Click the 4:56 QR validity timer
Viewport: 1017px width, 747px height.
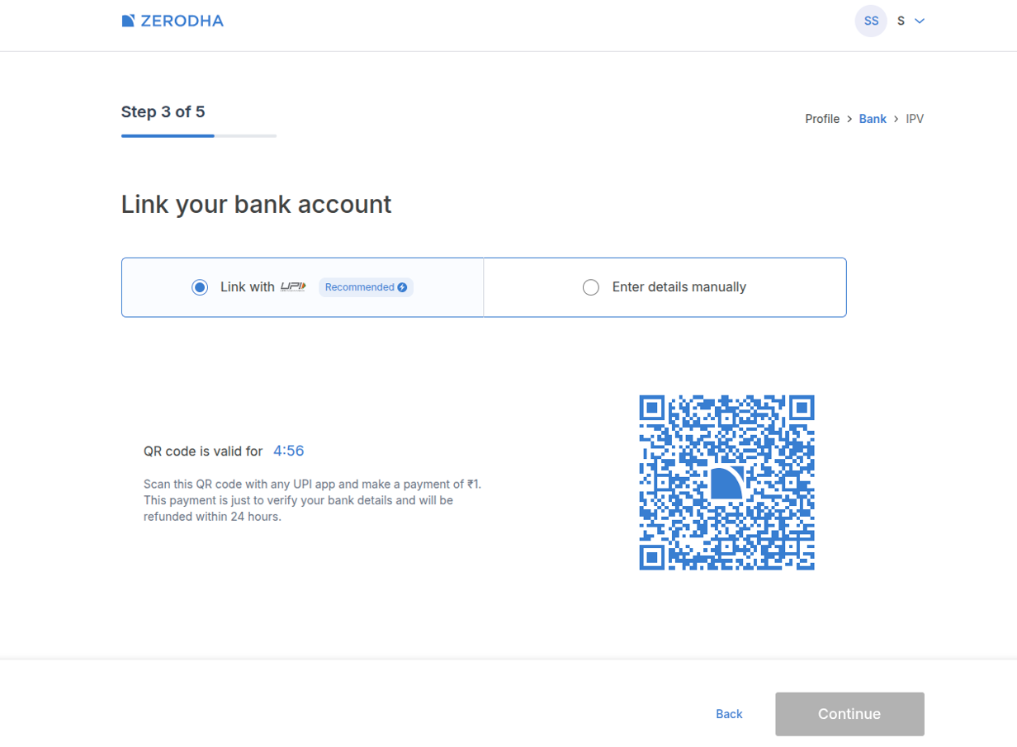(289, 451)
